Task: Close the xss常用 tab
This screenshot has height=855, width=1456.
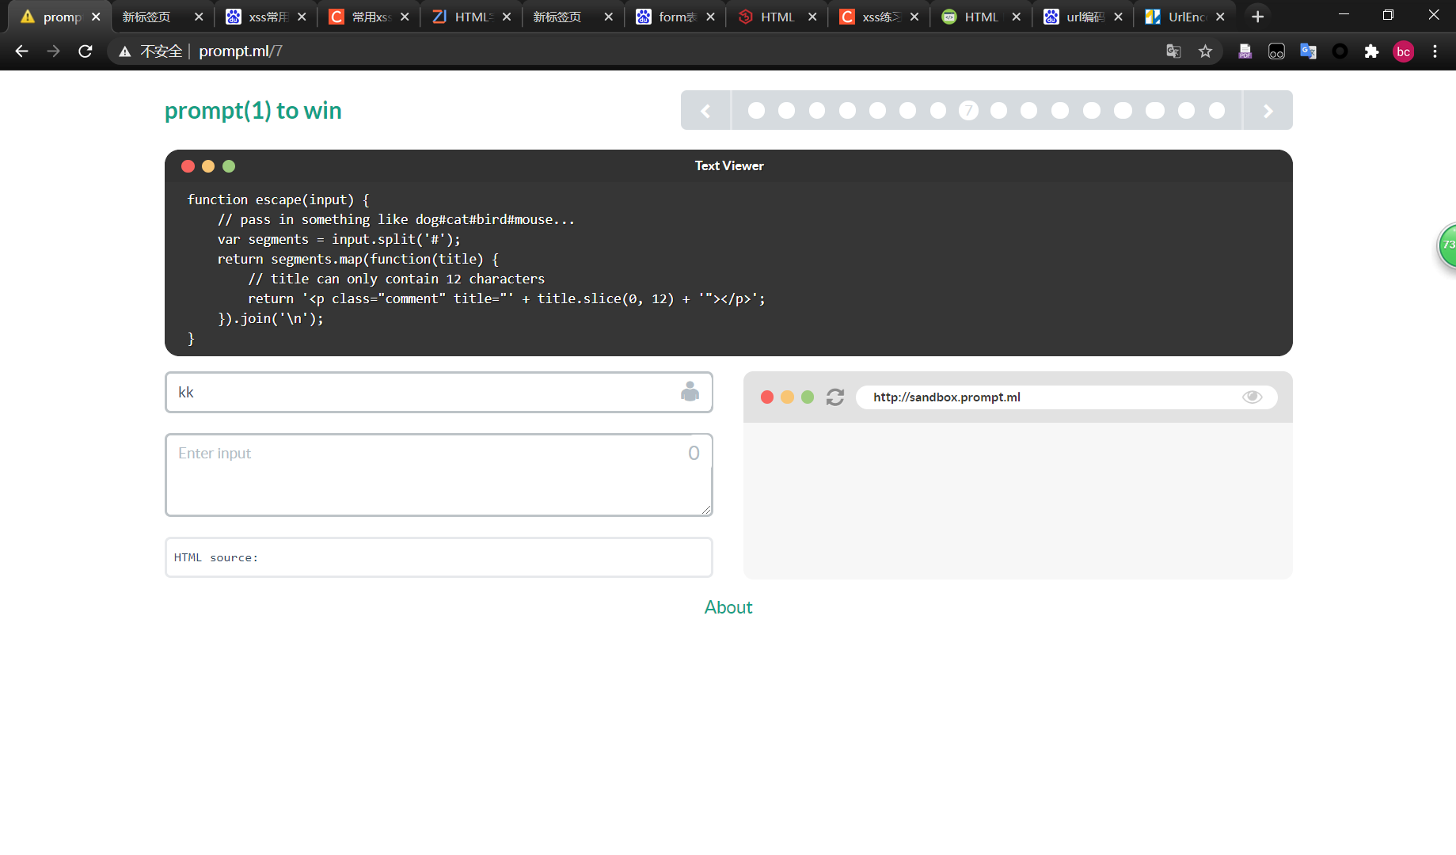Action: point(302,17)
